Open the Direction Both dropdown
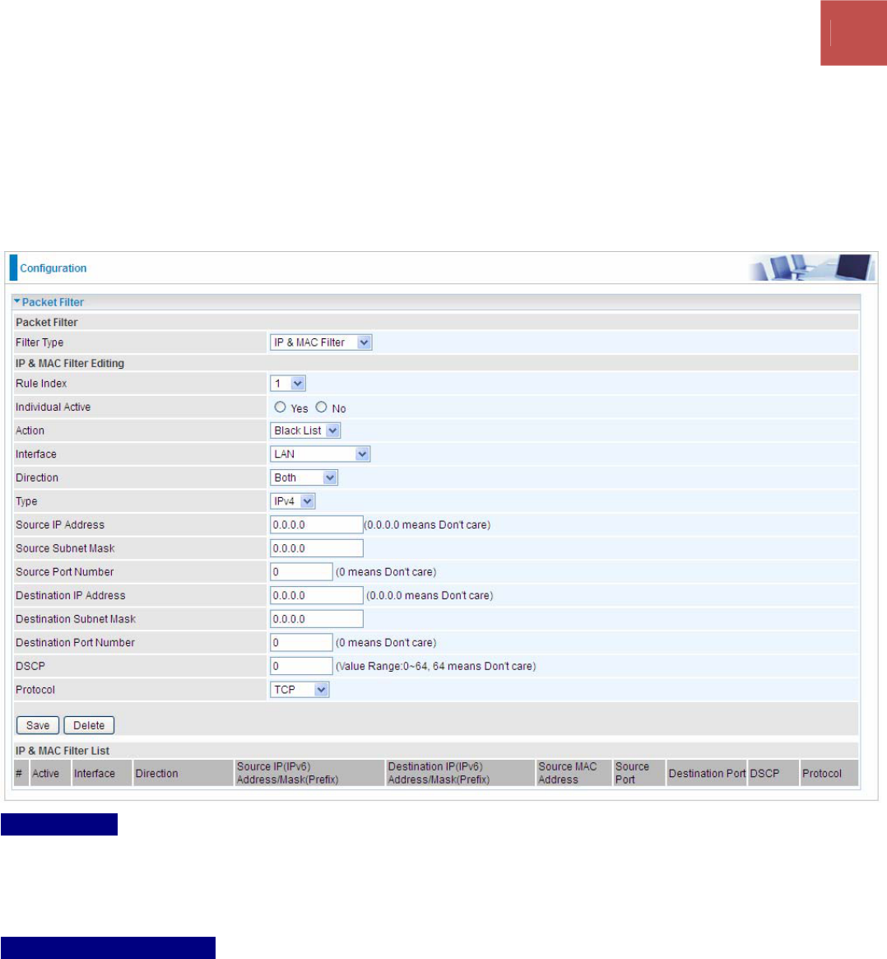The image size is (887, 959). (304, 477)
